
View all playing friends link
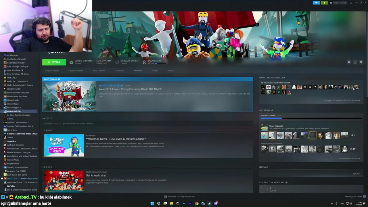point(342,100)
